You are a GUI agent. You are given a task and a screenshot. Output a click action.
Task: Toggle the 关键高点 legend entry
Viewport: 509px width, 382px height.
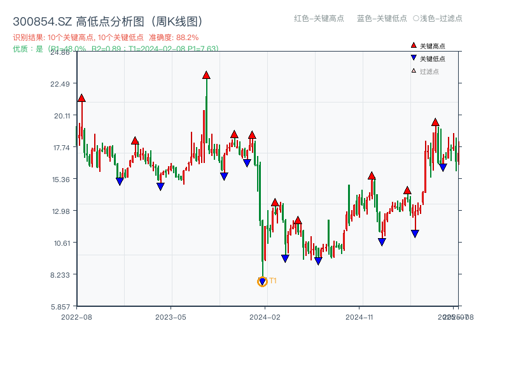tap(433, 46)
